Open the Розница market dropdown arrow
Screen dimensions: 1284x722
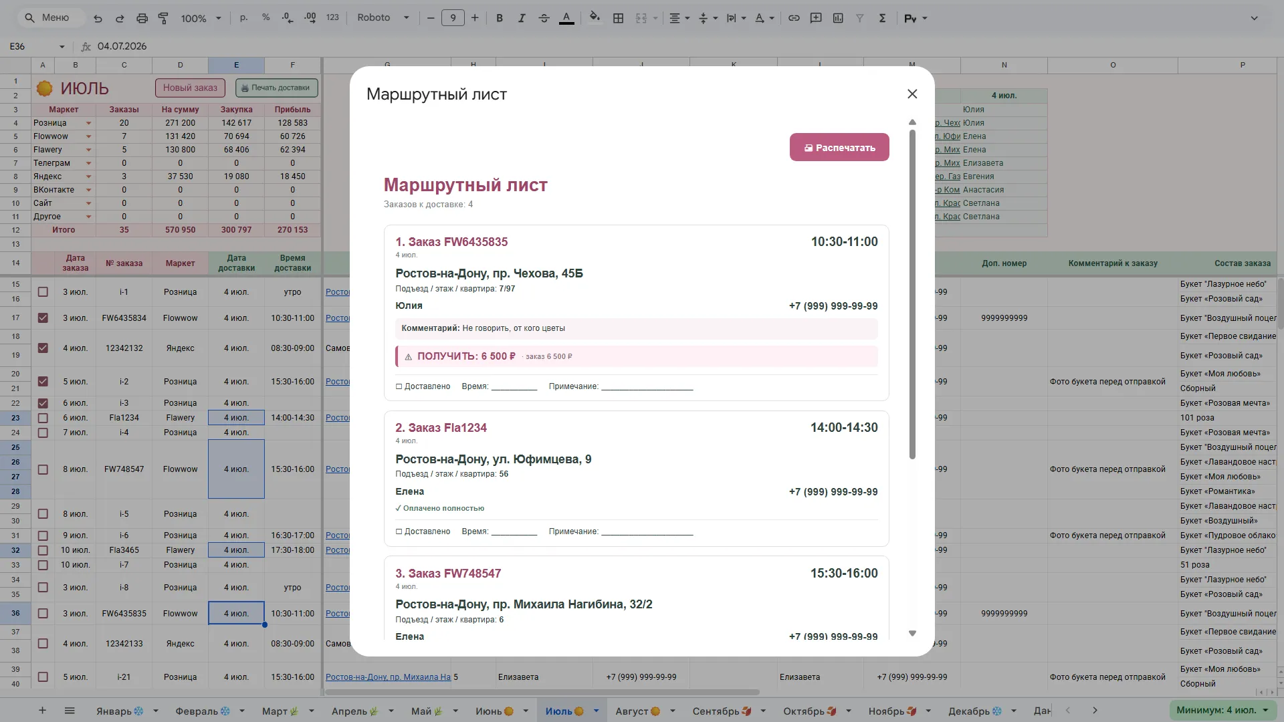click(x=88, y=123)
